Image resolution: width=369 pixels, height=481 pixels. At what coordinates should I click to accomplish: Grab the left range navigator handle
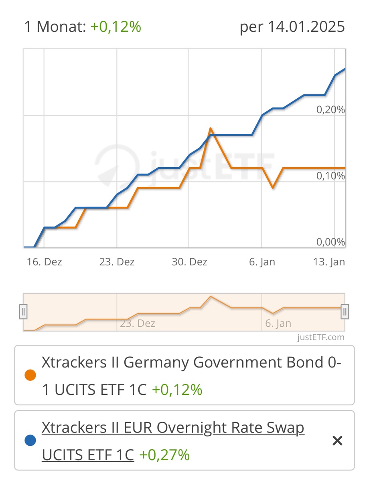[x=24, y=311]
